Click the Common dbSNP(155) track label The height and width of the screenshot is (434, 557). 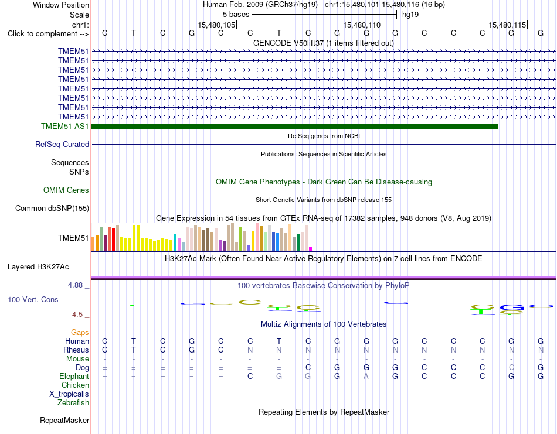[52, 209]
